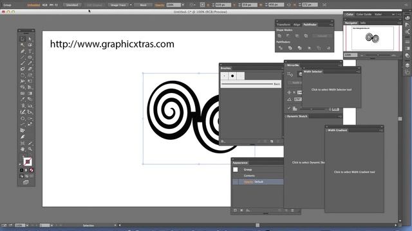Click Add New Stroke in Appearance panel
This screenshot has height=231, width=412.
pyautogui.click(x=235, y=210)
